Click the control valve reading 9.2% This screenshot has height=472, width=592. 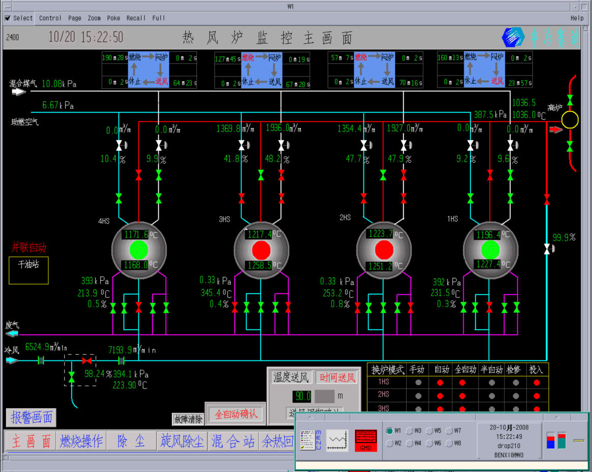(472, 145)
